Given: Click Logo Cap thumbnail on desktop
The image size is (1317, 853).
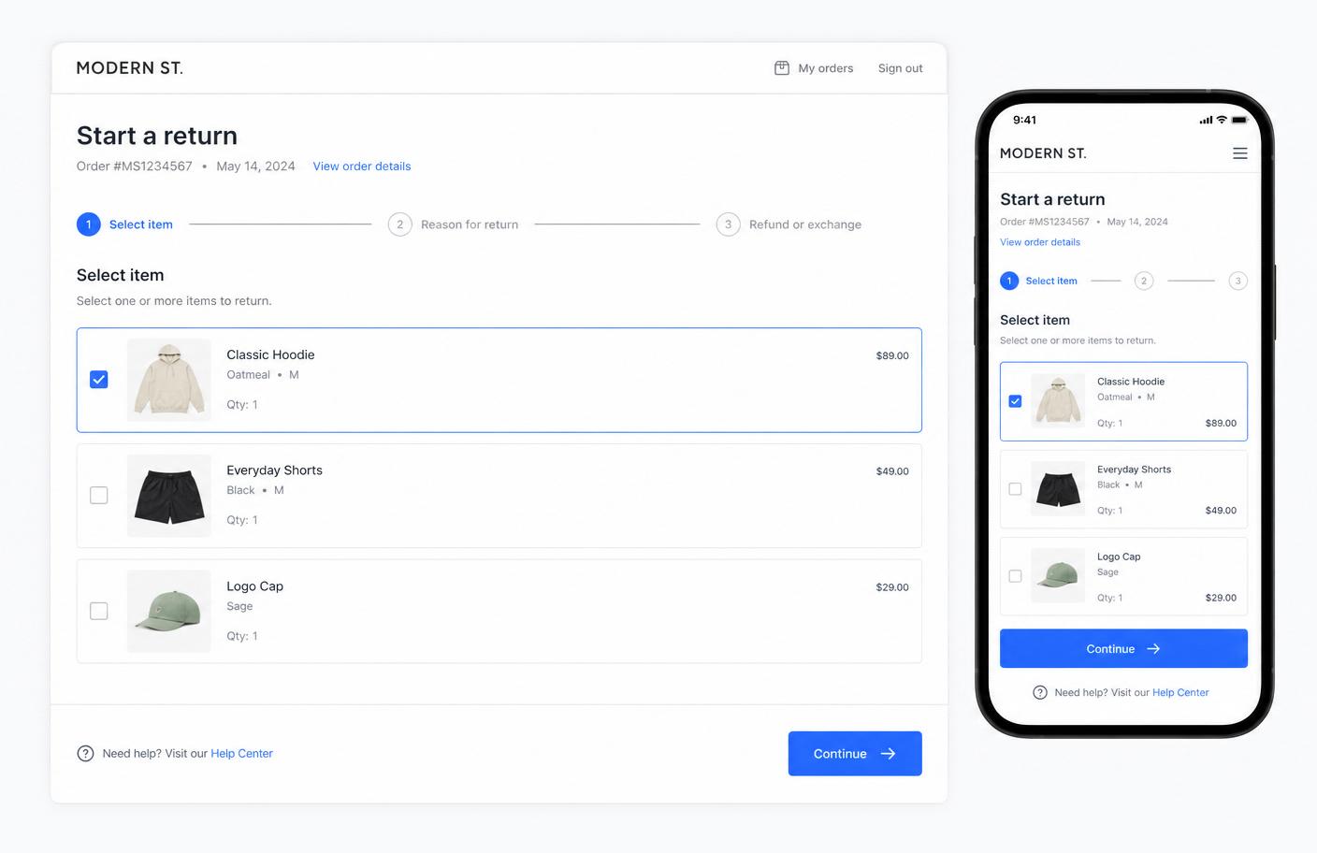Looking at the screenshot, I should tap(169, 611).
